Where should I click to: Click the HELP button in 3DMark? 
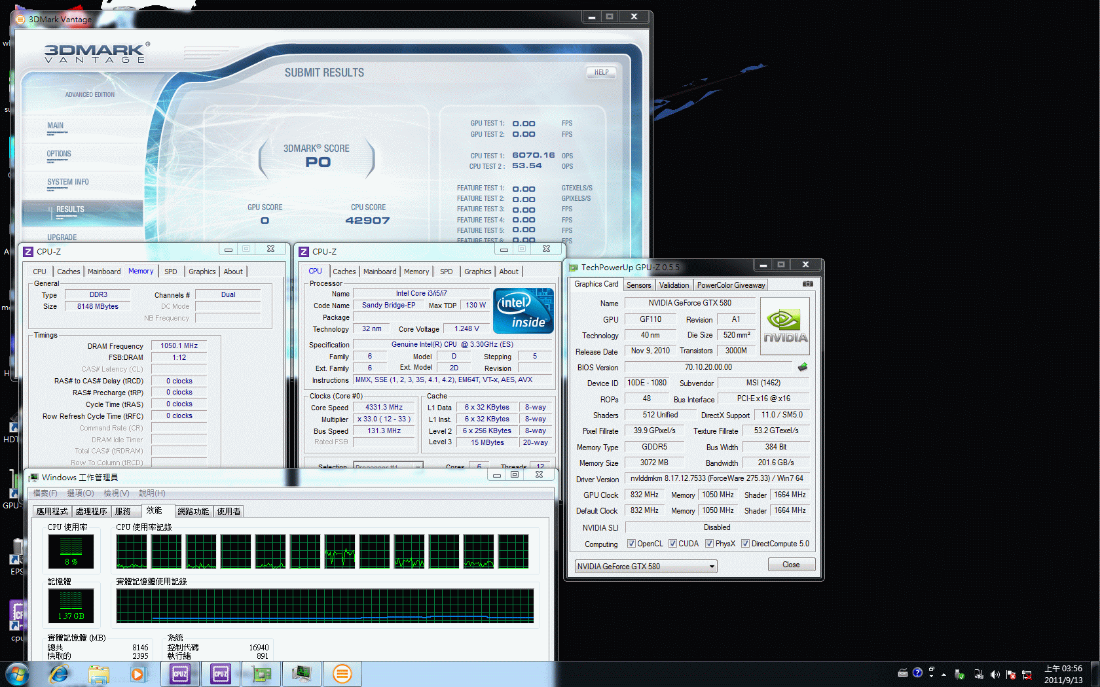[x=601, y=73]
